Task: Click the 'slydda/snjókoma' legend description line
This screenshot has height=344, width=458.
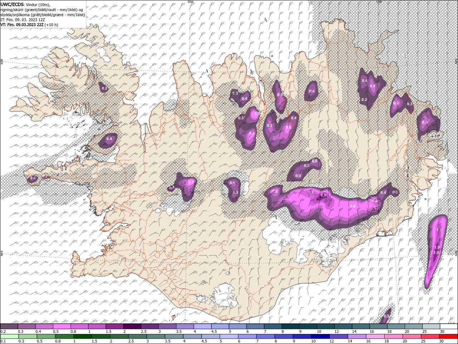Action: point(43,14)
